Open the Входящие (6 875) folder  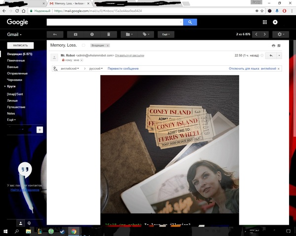[20, 54]
